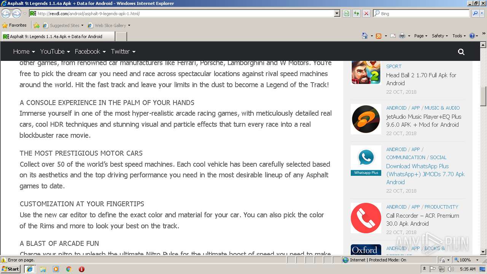Click the Home page icon in command bar
This screenshot has width=487, height=274.
tap(364, 36)
